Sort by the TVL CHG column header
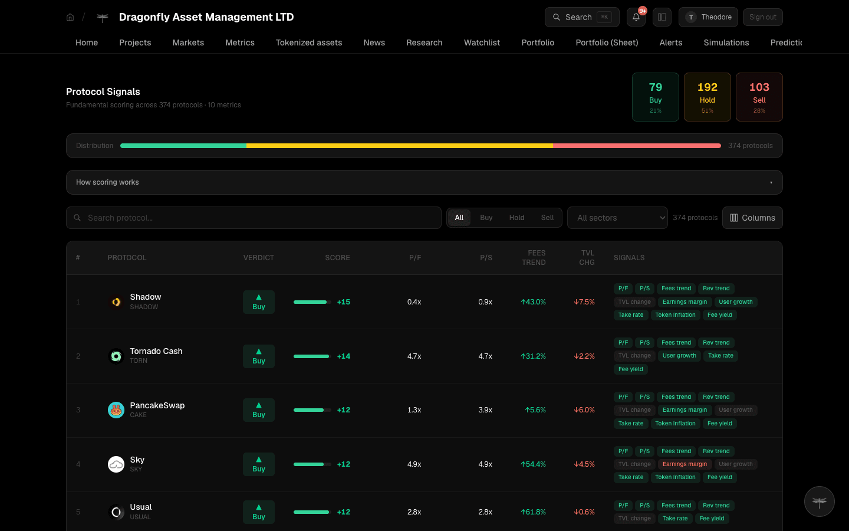Image resolution: width=849 pixels, height=531 pixels. click(587, 258)
